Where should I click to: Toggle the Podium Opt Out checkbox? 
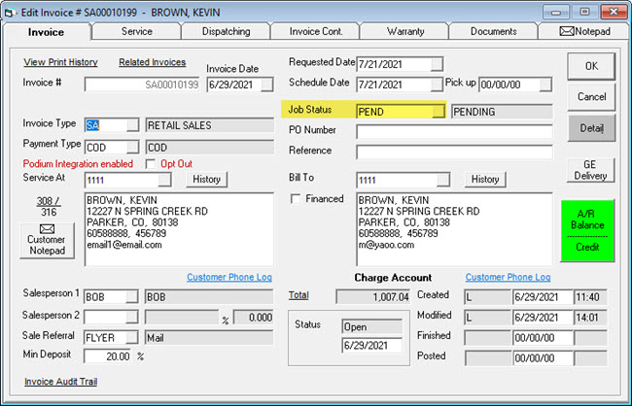(x=151, y=164)
